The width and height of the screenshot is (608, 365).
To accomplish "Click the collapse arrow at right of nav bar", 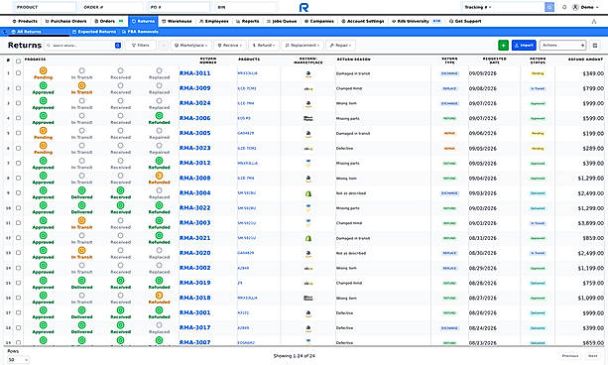I will pos(594,22).
